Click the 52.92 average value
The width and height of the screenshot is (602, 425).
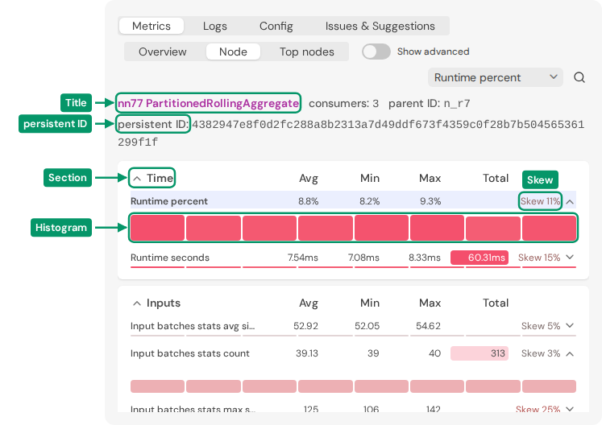coord(305,326)
